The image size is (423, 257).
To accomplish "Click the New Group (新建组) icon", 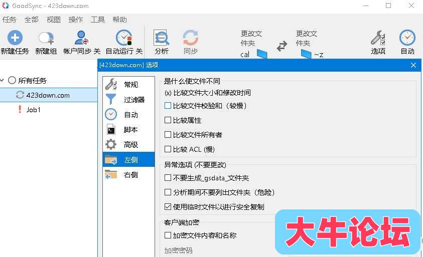I will tap(46, 38).
